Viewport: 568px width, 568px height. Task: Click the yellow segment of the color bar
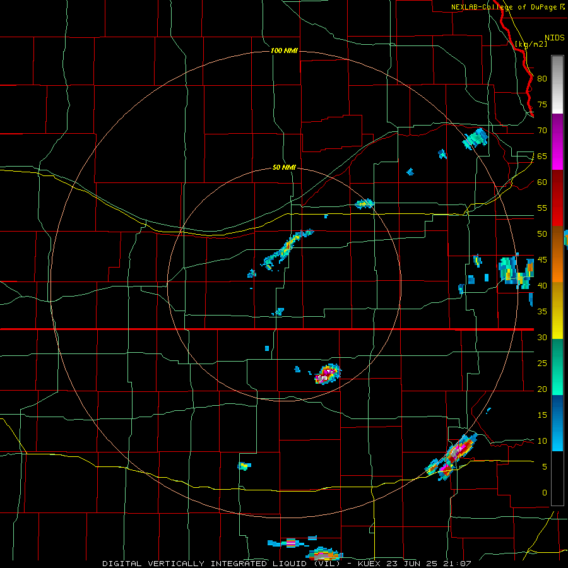(557, 311)
